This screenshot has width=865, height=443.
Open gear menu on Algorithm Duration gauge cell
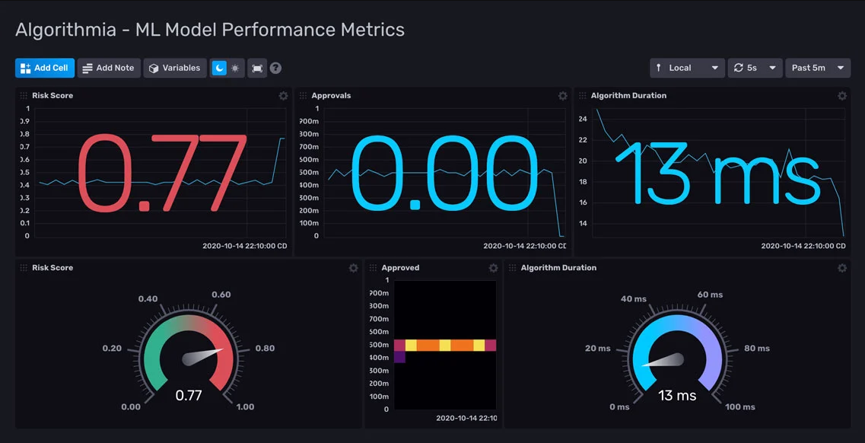842,268
